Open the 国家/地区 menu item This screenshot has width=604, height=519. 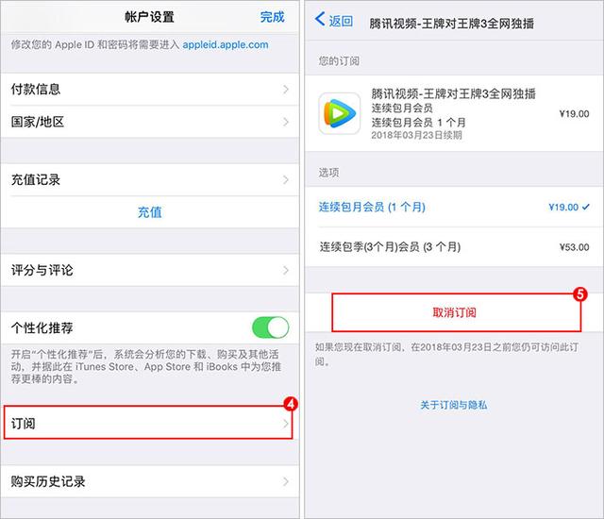pyautogui.click(x=149, y=122)
